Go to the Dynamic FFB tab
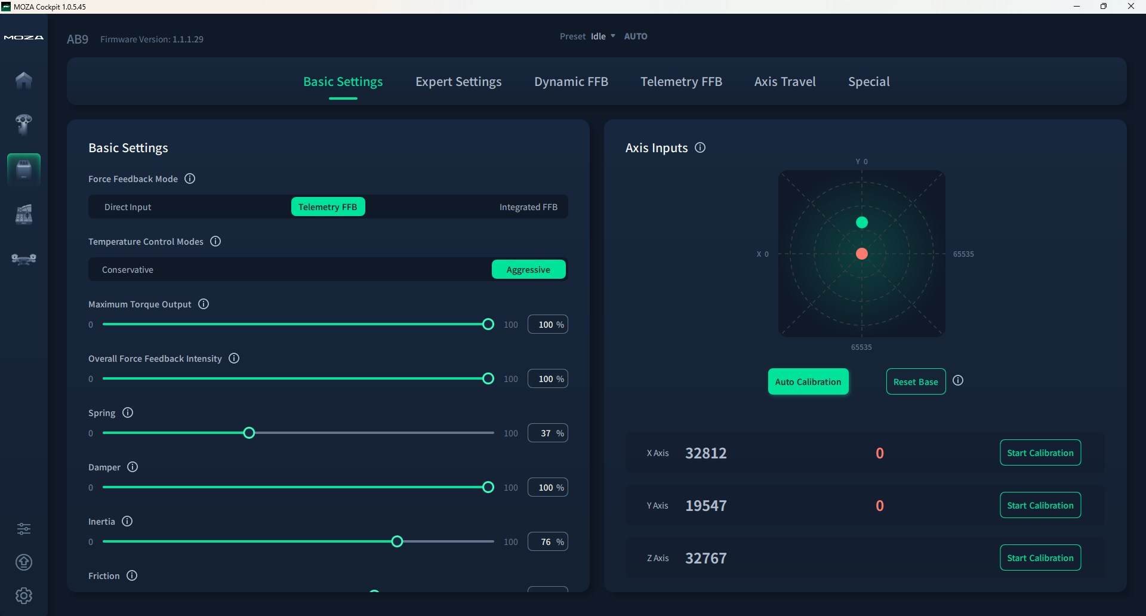Image resolution: width=1146 pixels, height=616 pixels. click(571, 82)
